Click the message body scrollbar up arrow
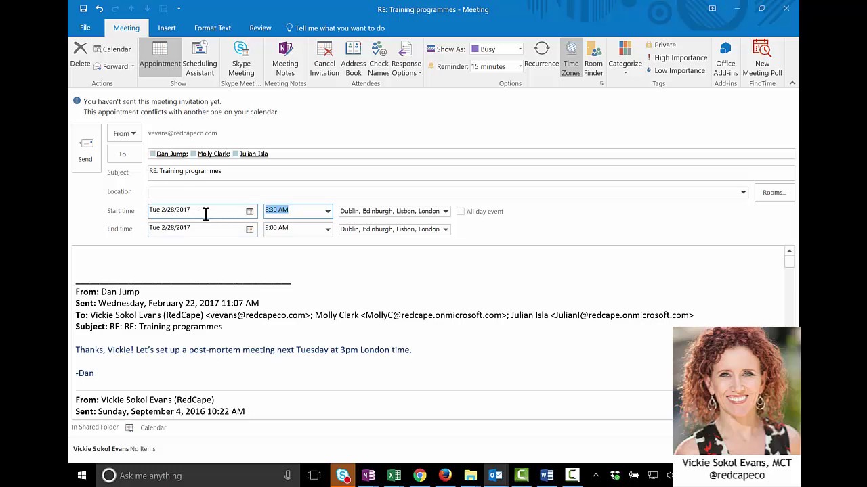This screenshot has width=867, height=487. click(x=789, y=251)
